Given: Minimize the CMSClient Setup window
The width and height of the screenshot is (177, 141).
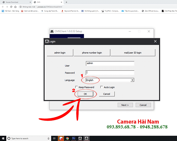Looking at the screenshot, I should click(130, 31).
